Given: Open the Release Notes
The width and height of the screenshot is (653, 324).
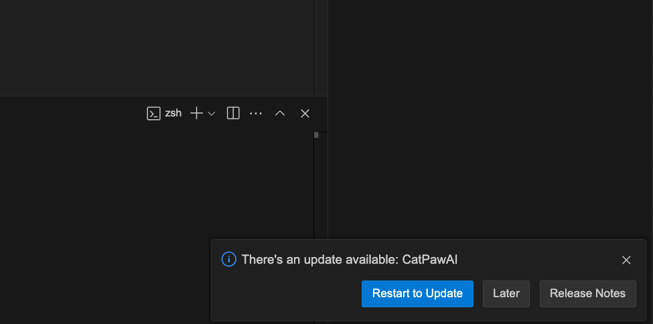Looking at the screenshot, I should [x=587, y=294].
